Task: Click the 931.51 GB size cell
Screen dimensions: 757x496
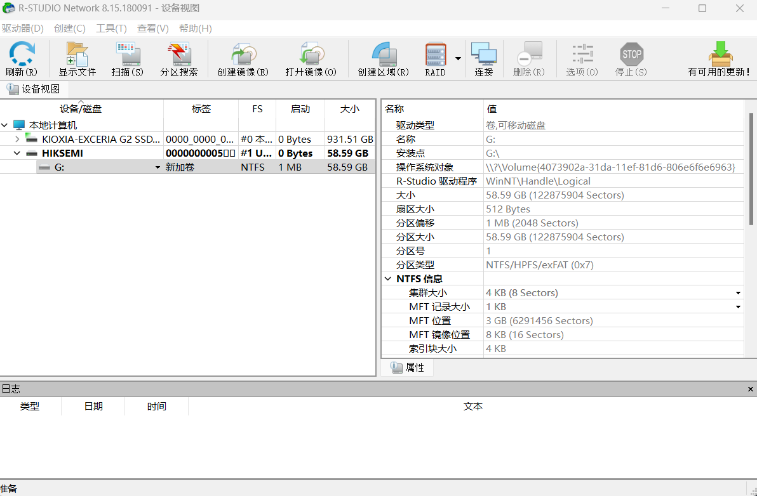Action: (350, 140)
